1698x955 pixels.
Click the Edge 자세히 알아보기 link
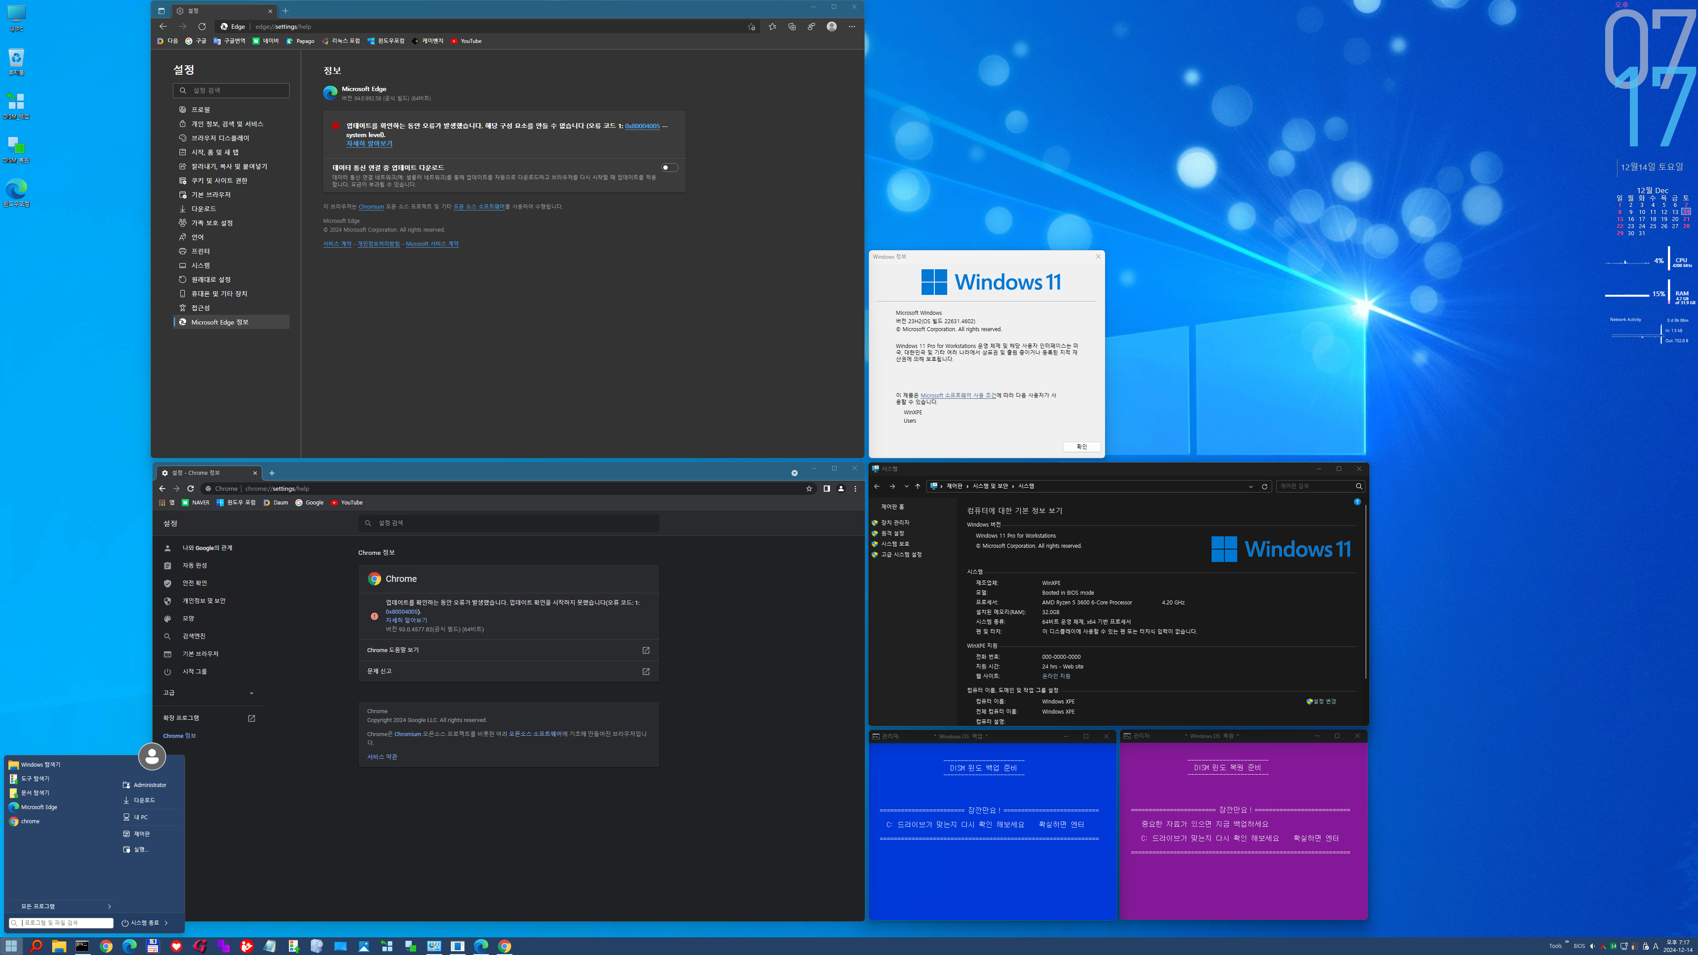tap(369, 143)
